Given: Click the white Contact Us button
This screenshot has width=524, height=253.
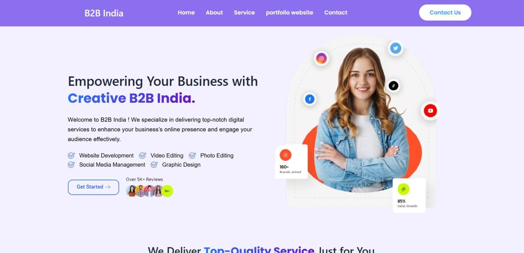Looking at the screenshot, I should tap(445, 13).
